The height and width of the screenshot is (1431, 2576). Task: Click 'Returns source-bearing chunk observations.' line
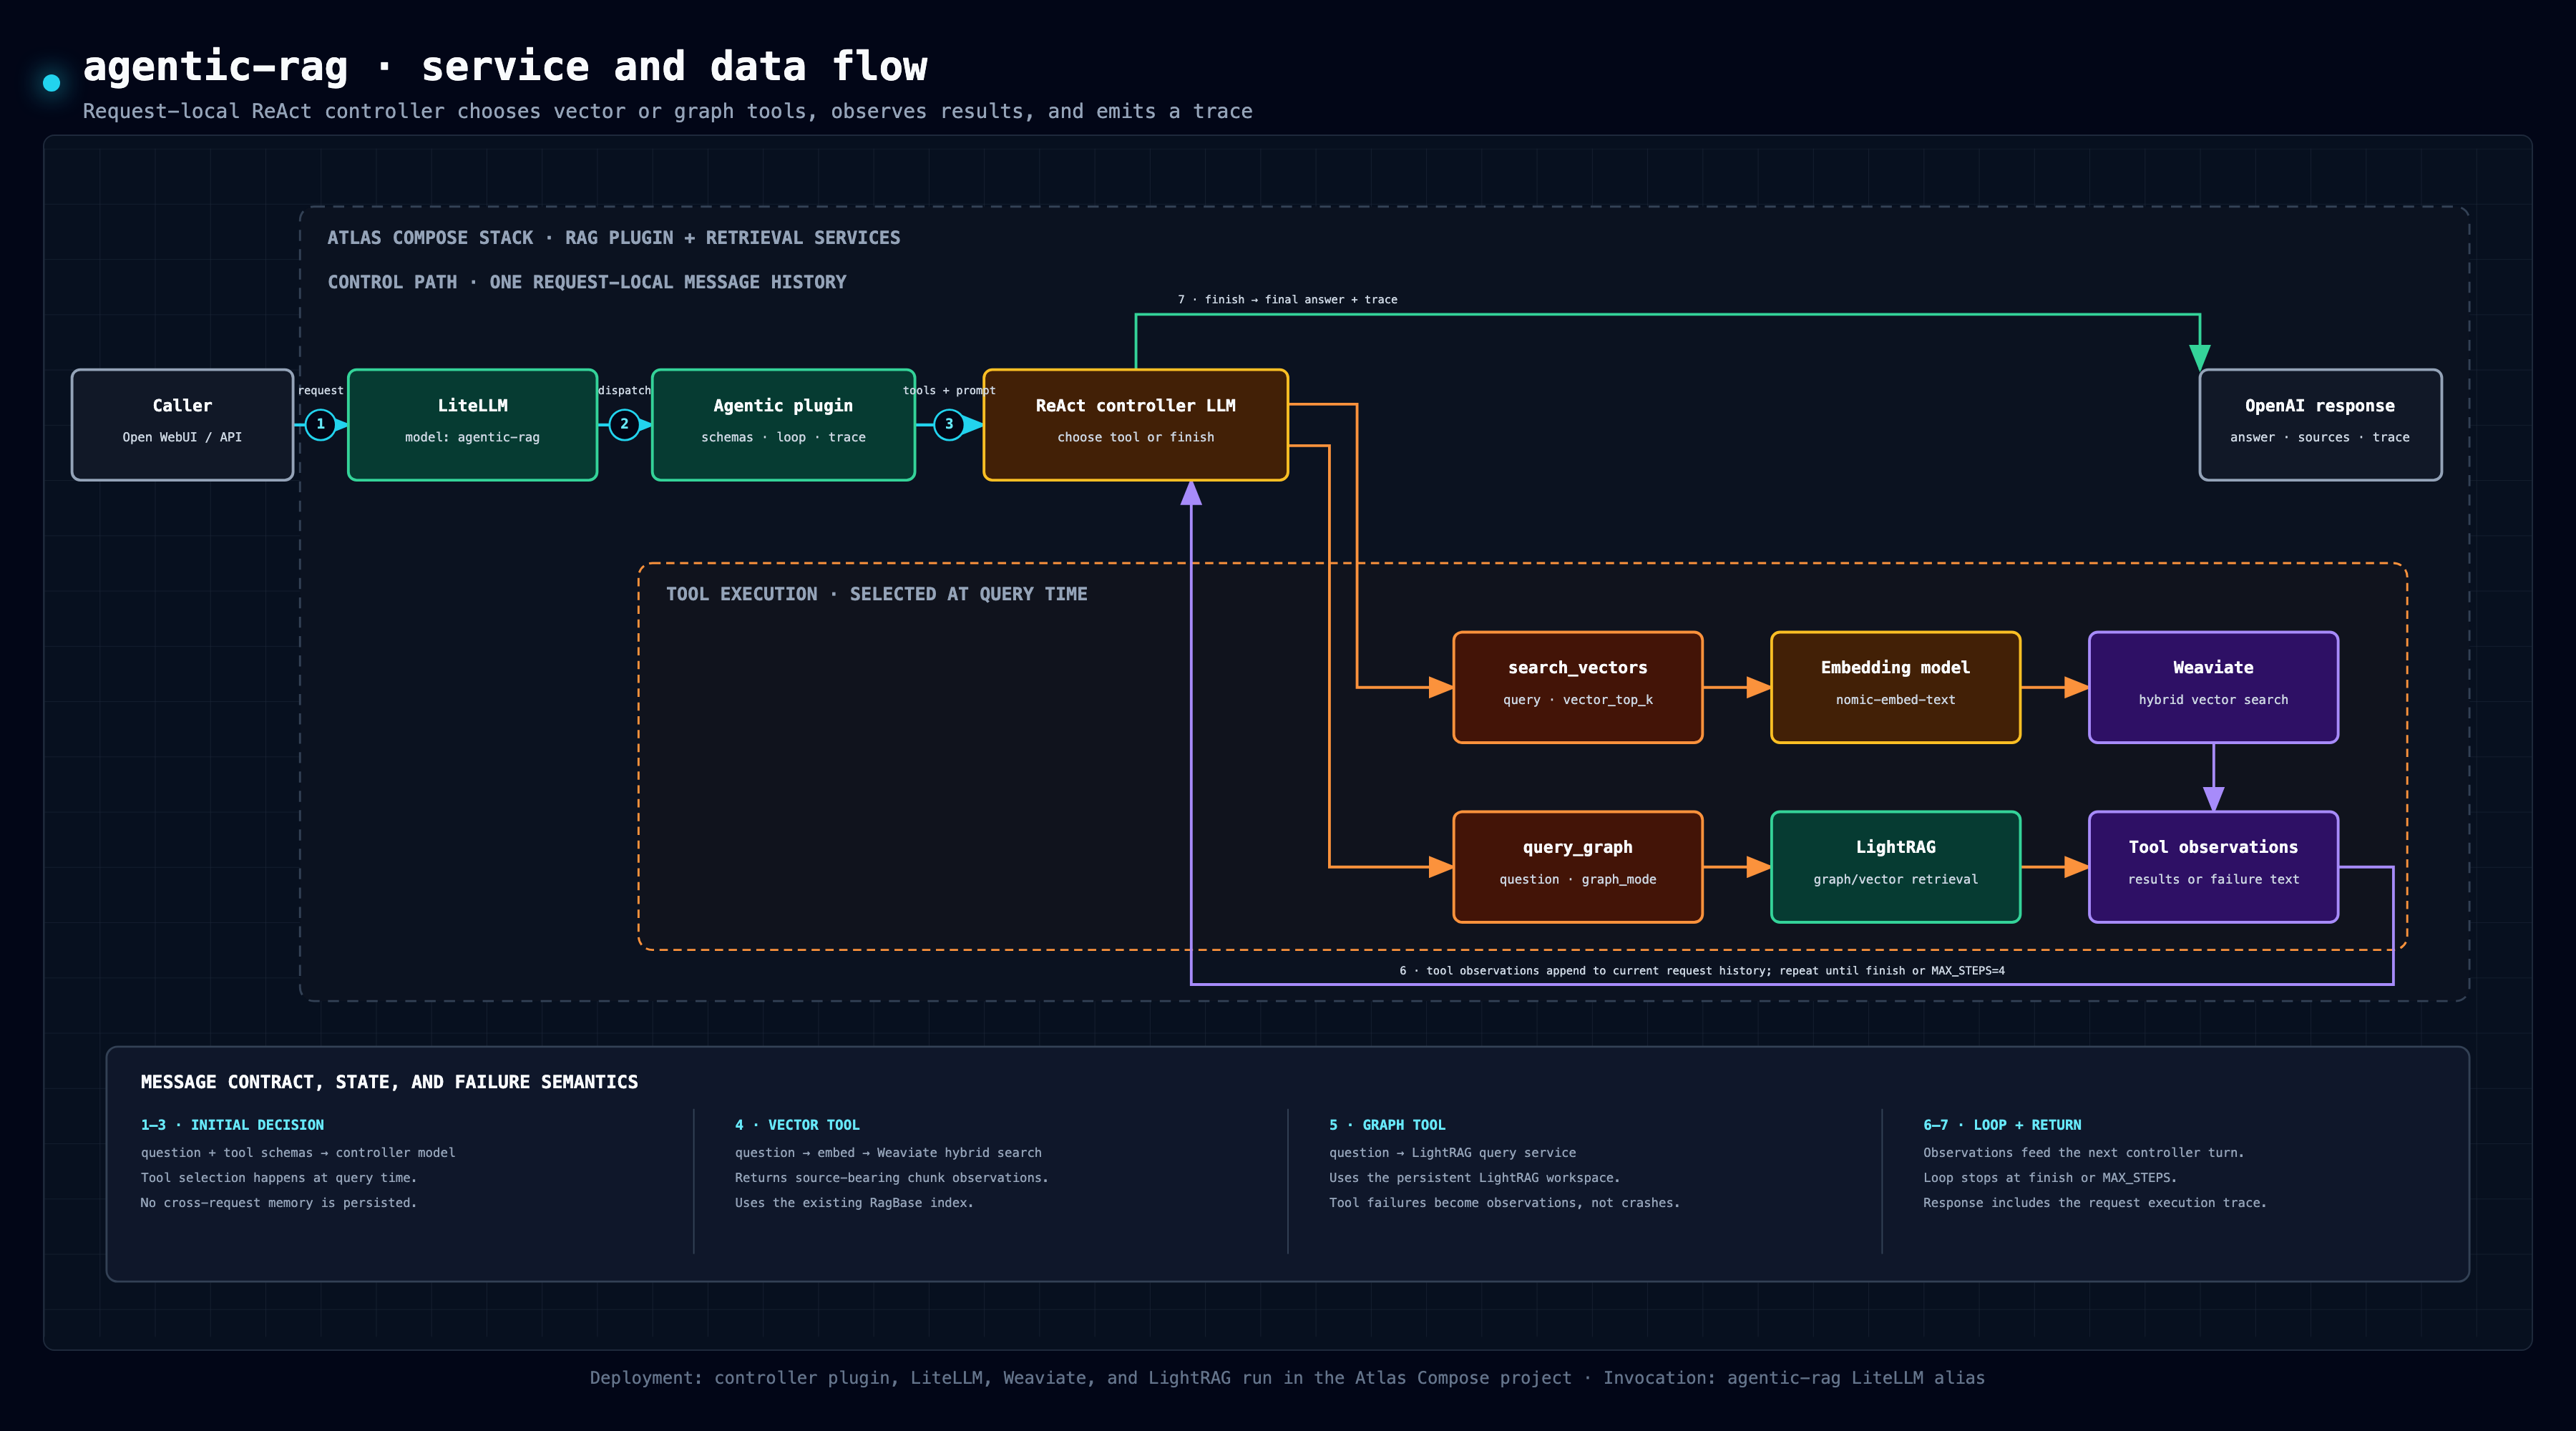[891, 1178]
